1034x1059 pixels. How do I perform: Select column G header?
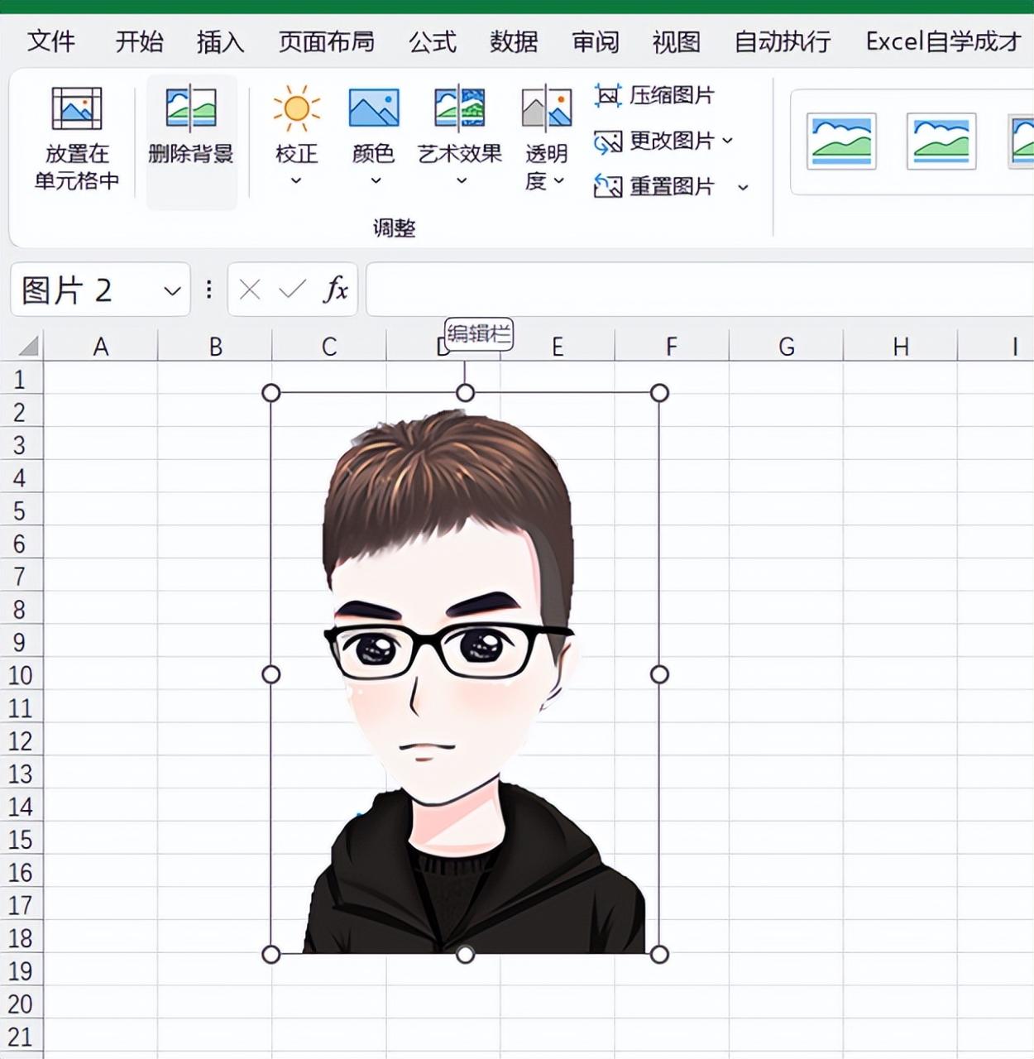click(786, 346)
